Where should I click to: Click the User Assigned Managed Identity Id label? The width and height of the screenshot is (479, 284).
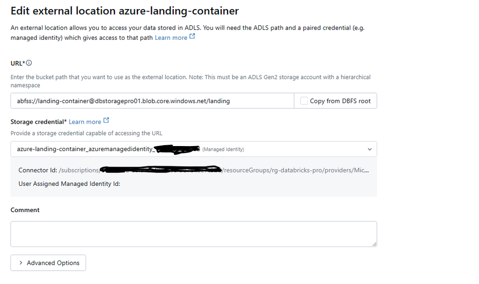point(69,183)
